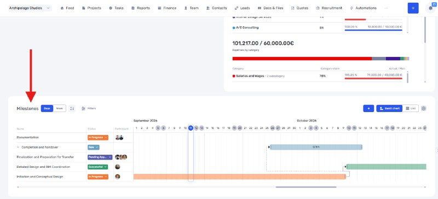Viewport: 438px width, 199px height.
Task: Click the Name column header
Action: point(20,129)
